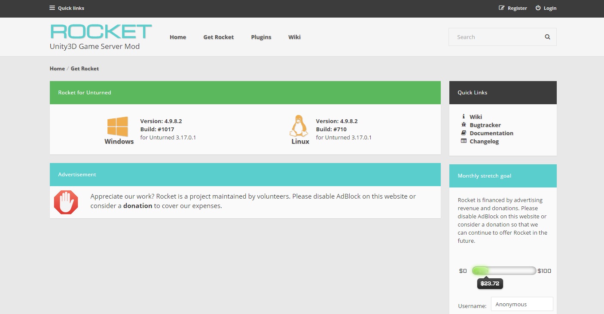Image resolution: width=604 pixels, height=314 pixels.
Task: Click the Monthly stretch goal header
Action: click(503, 176)
